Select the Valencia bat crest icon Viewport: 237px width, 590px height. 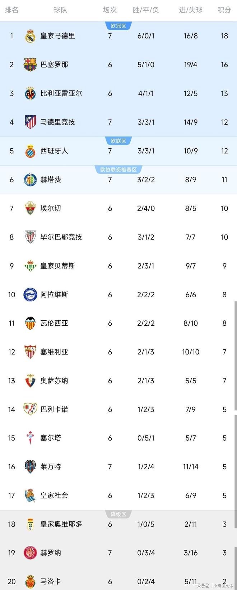click(30, 323)
